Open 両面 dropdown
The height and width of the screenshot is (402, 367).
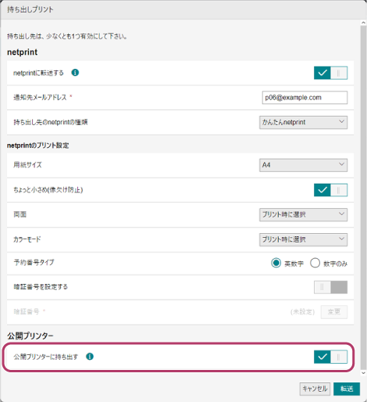tap(303, 214)
